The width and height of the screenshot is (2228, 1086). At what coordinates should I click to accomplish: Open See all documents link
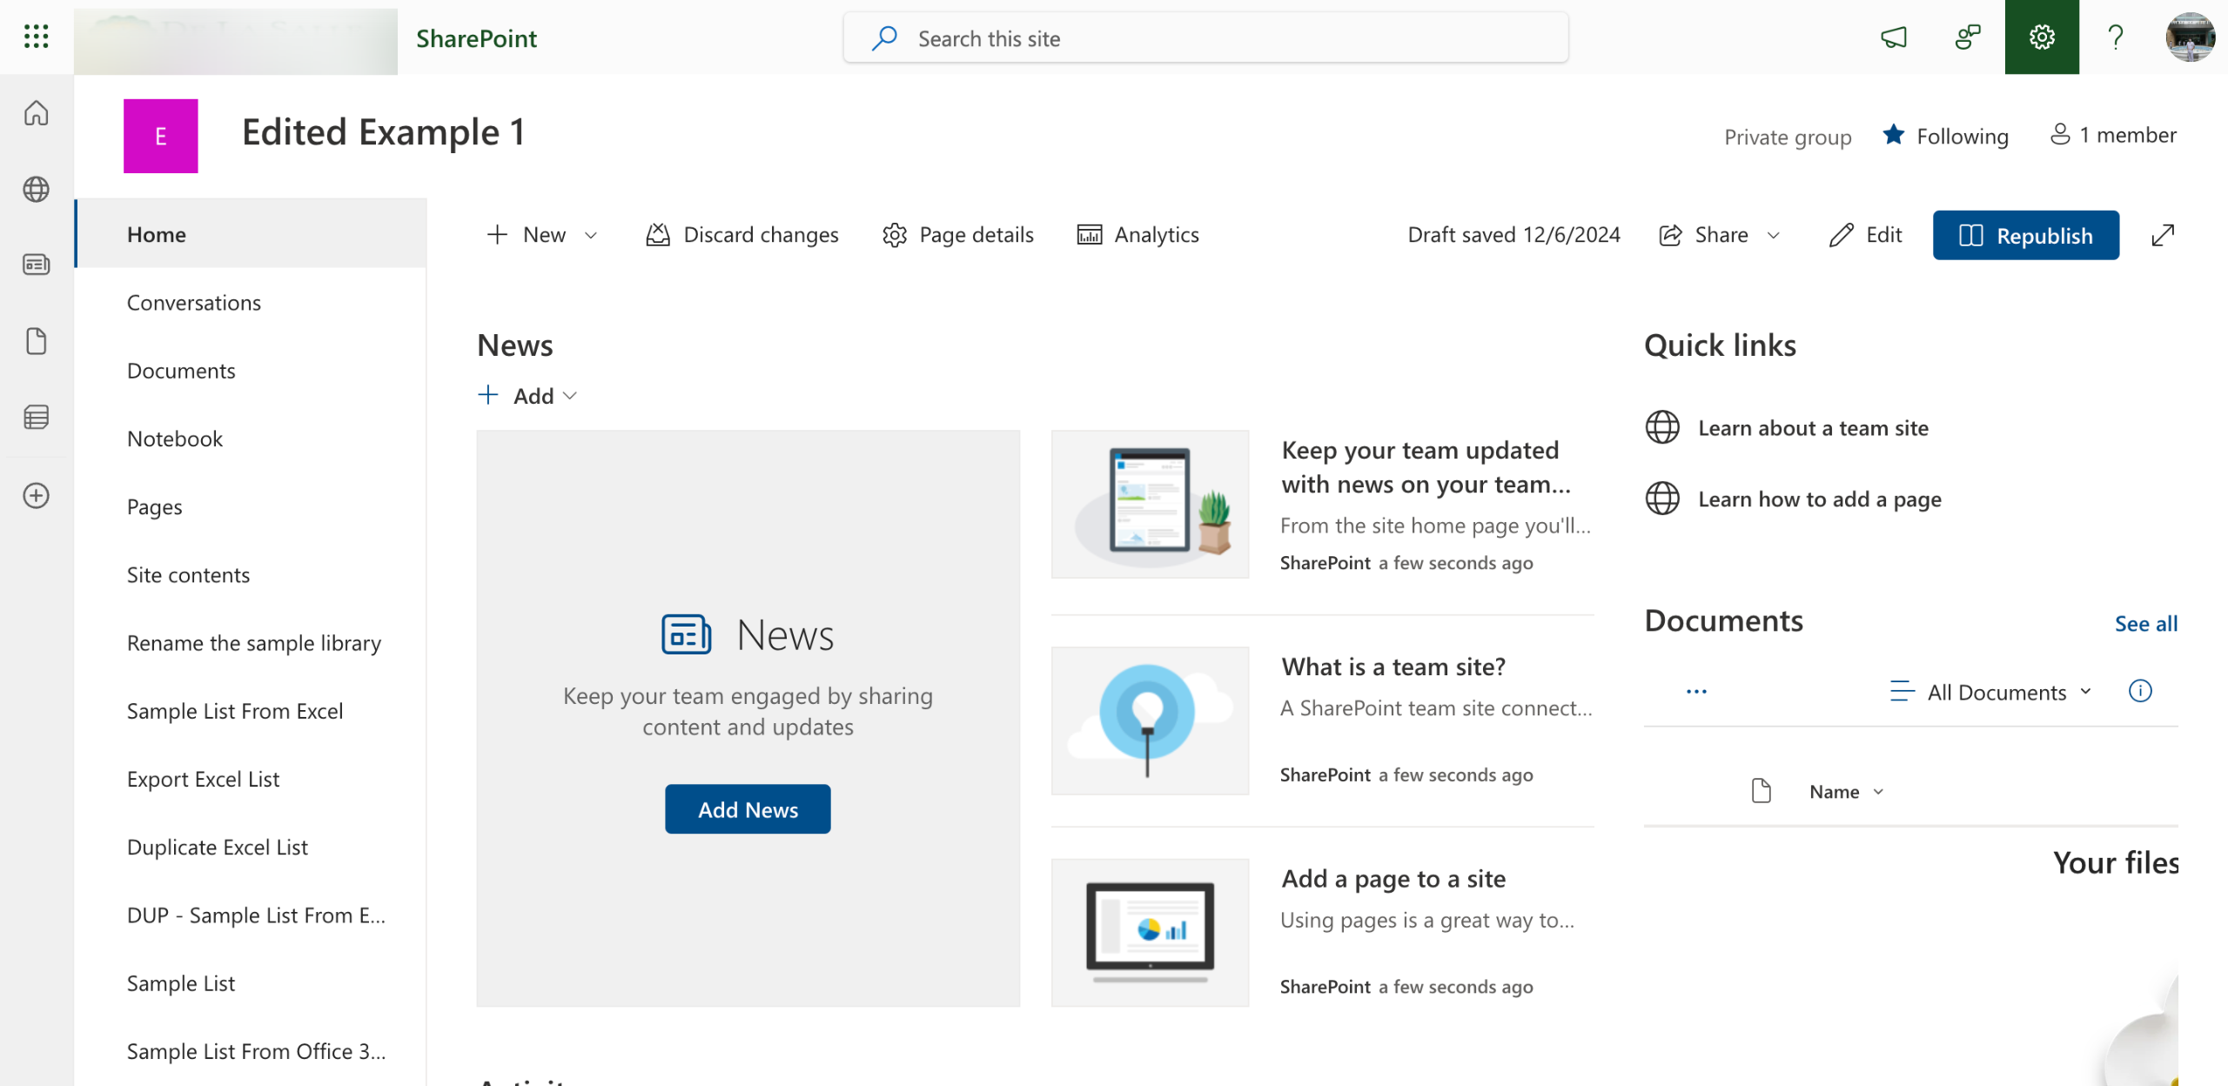2145,624
